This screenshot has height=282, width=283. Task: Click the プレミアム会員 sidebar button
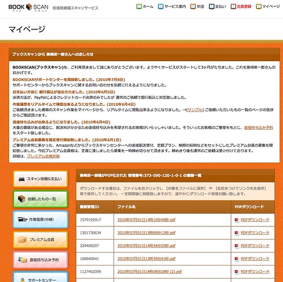(40, 240)
